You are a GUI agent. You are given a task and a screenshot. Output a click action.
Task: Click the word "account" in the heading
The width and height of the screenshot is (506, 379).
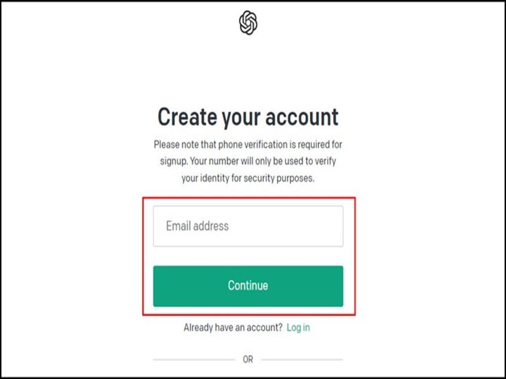click(x=302, y=117)
